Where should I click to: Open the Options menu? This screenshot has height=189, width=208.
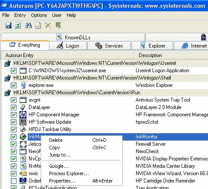pyautogui.click(x=39, y=15)
